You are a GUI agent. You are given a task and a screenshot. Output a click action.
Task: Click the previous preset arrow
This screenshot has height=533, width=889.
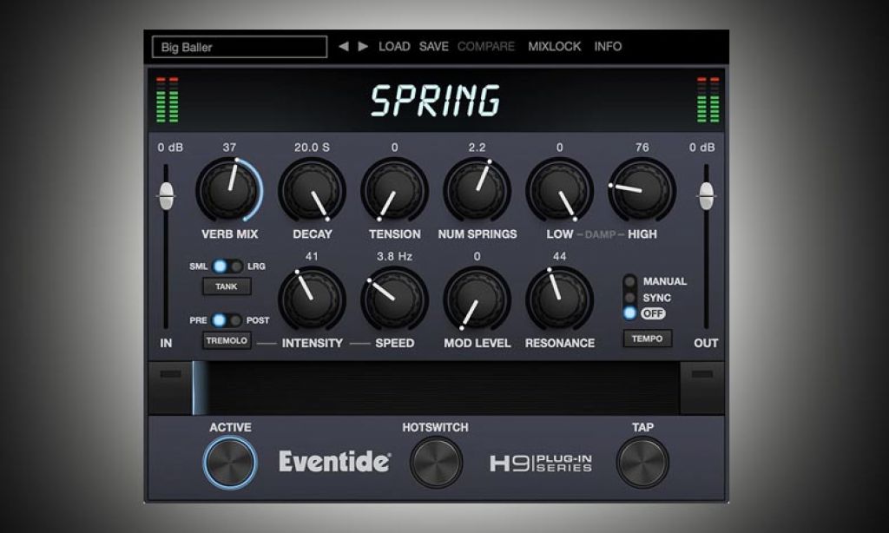(x=344, y=47)
